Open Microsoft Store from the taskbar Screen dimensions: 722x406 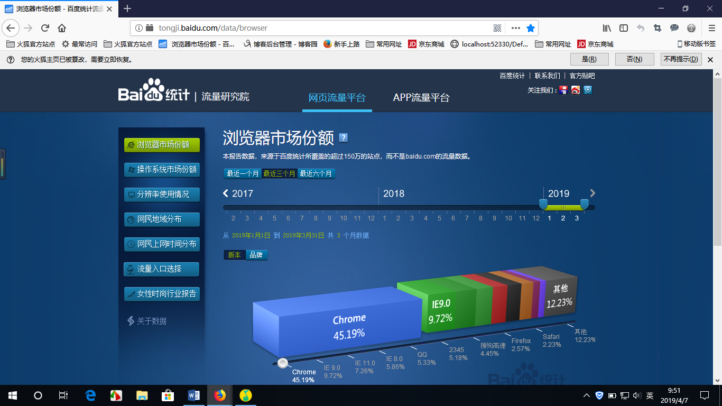(168, 395)
